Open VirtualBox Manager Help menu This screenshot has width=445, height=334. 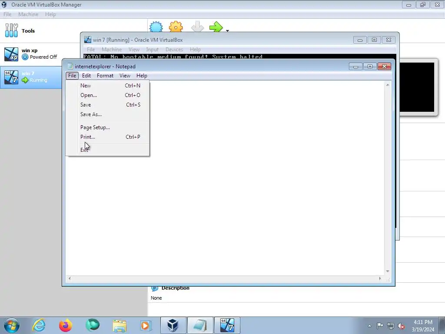50,14
